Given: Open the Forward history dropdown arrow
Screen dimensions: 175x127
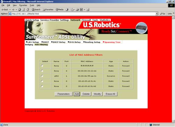Looking at the screenshot, I should coord(16,10).
